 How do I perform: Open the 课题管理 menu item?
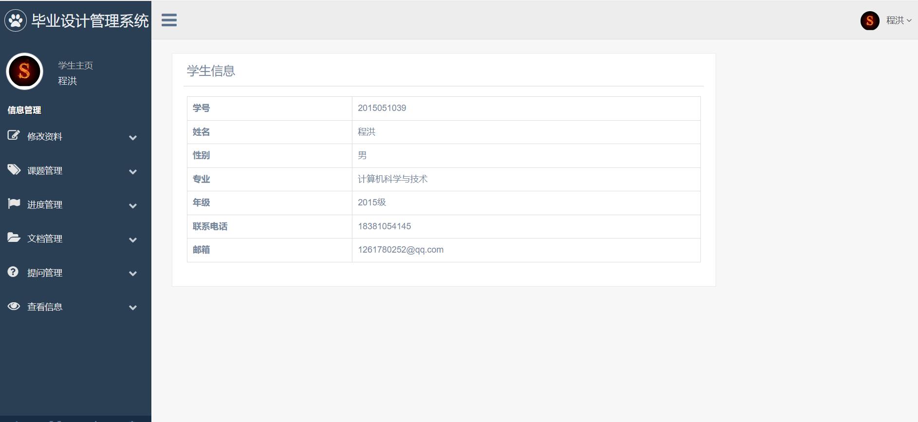point(45,171)
